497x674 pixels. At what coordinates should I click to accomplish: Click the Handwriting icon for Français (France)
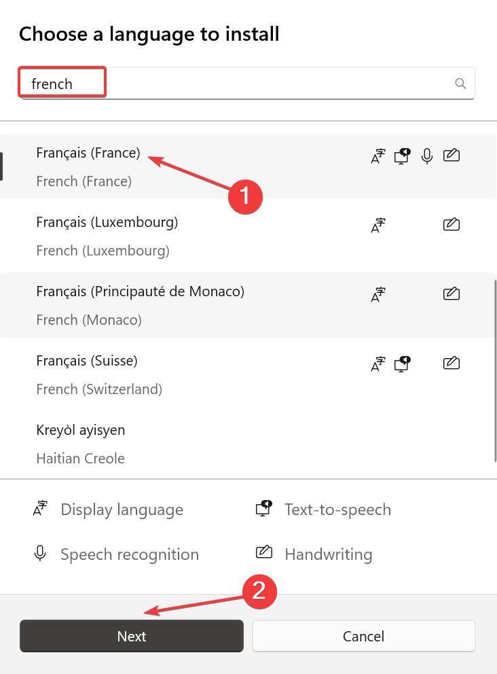[452, 155]
